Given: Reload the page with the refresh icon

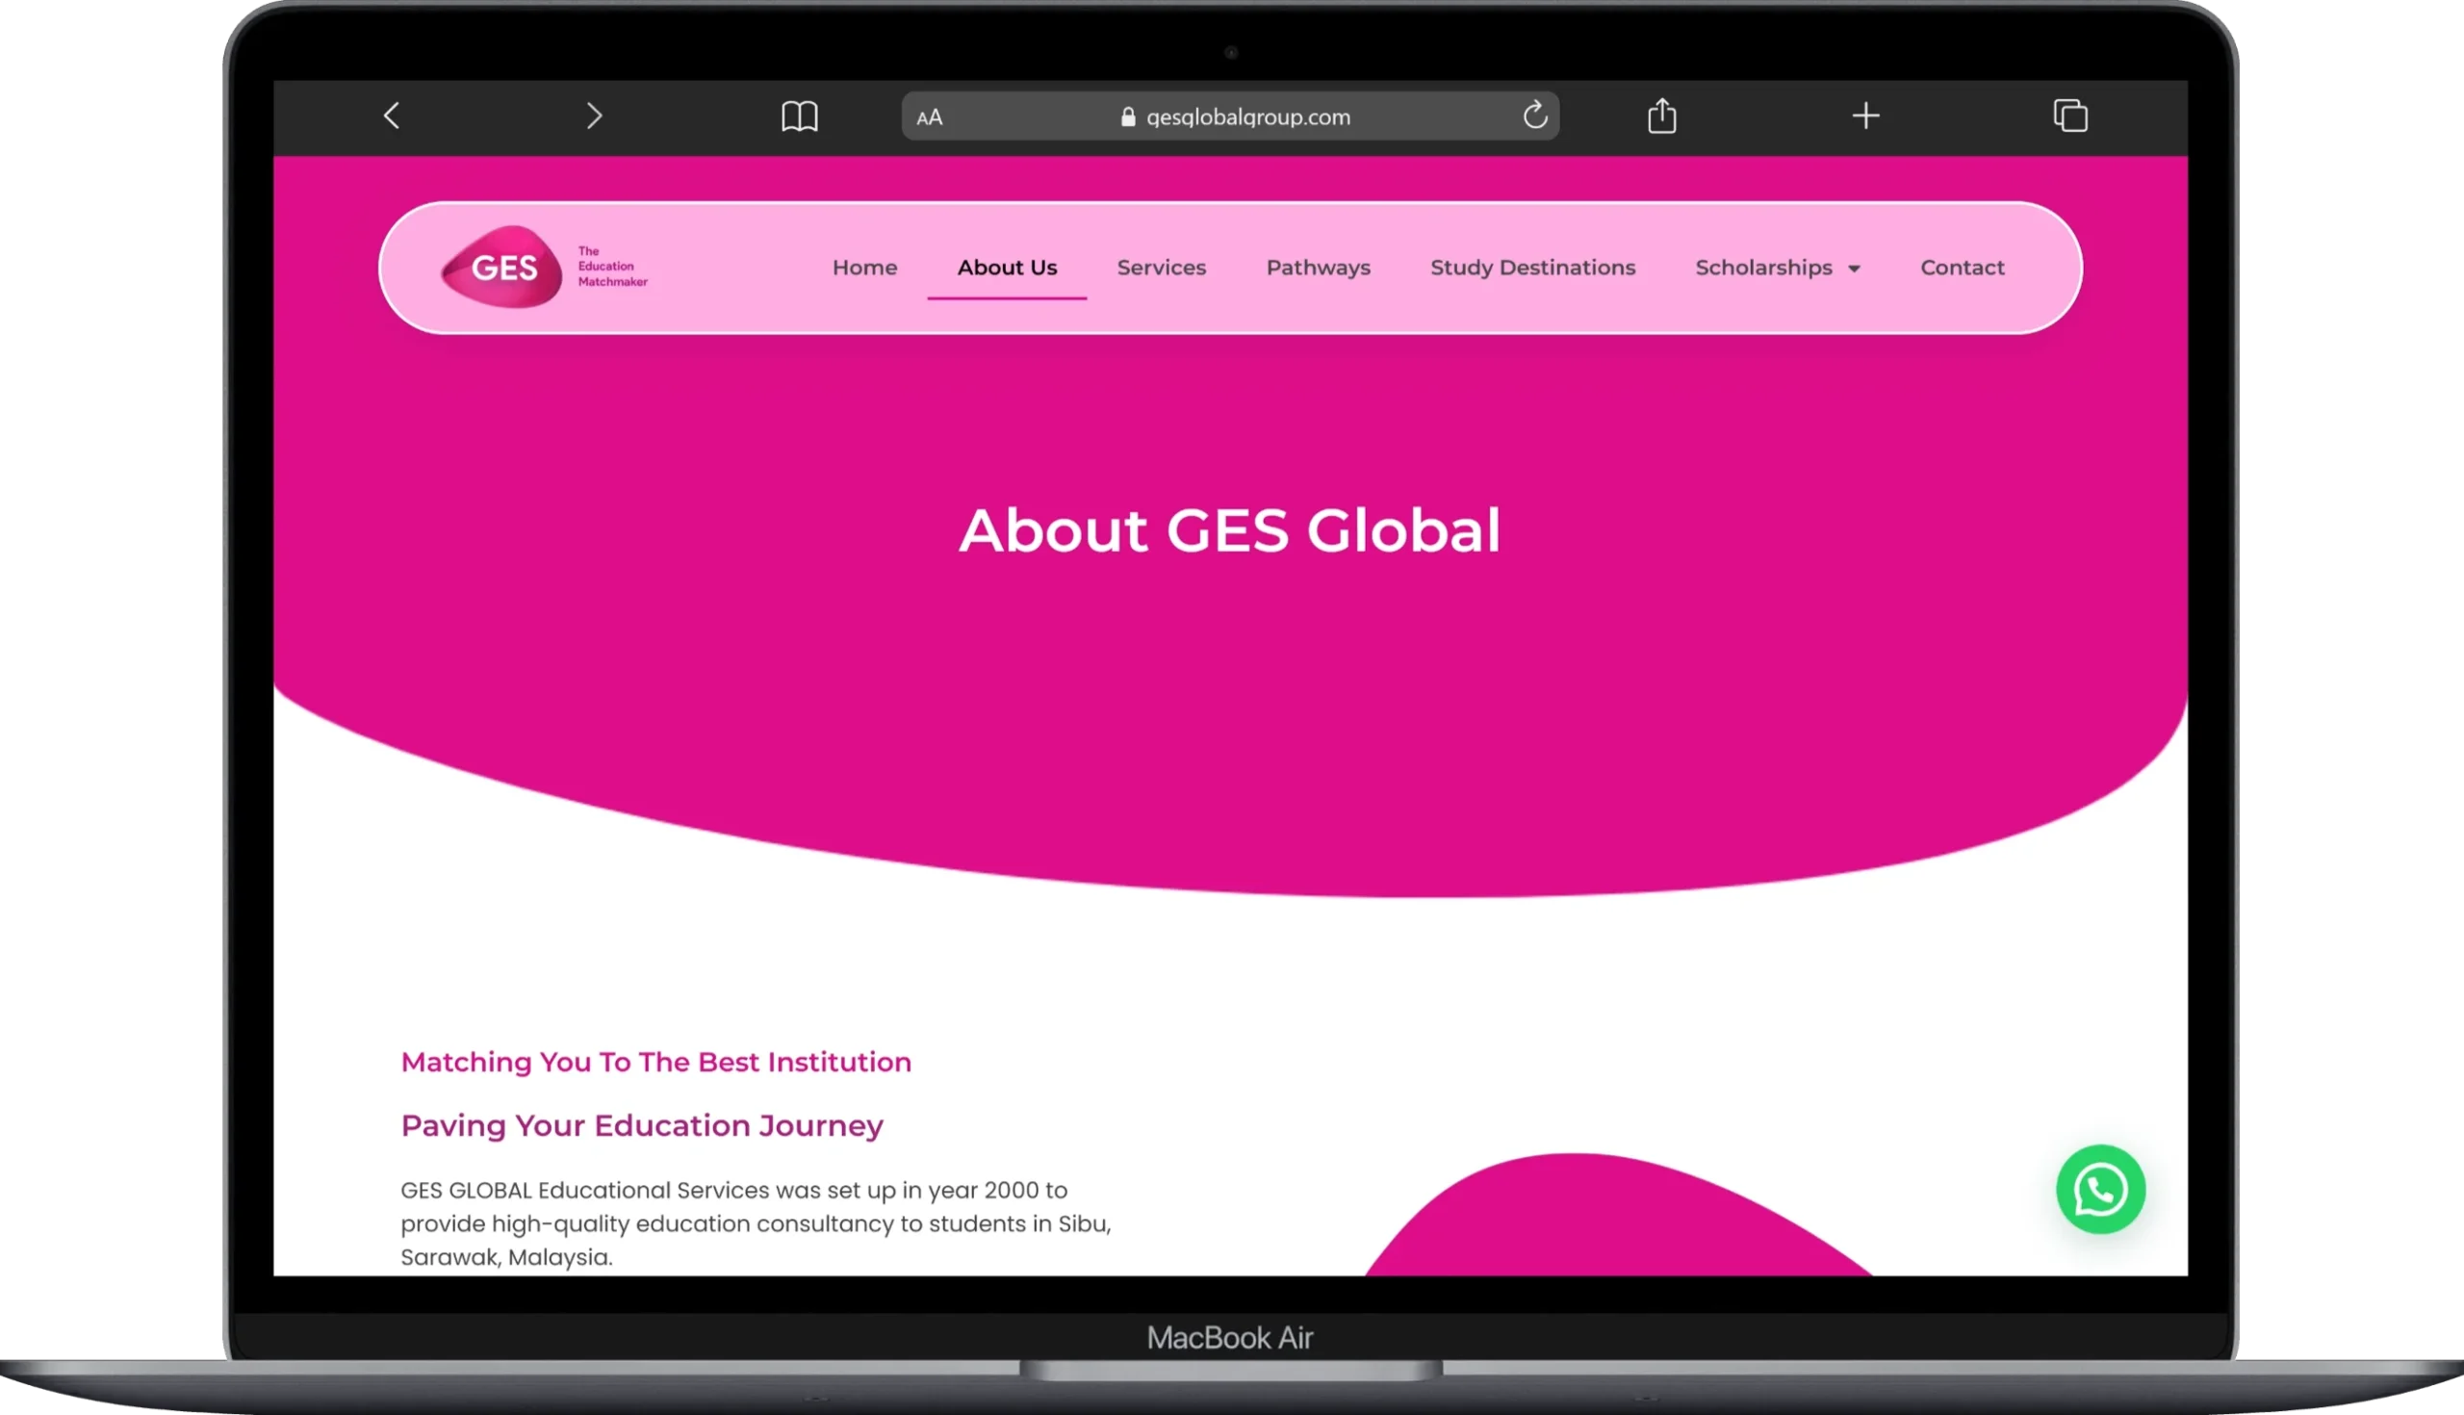Looking at the screenshot, I should click(1535, 116).
